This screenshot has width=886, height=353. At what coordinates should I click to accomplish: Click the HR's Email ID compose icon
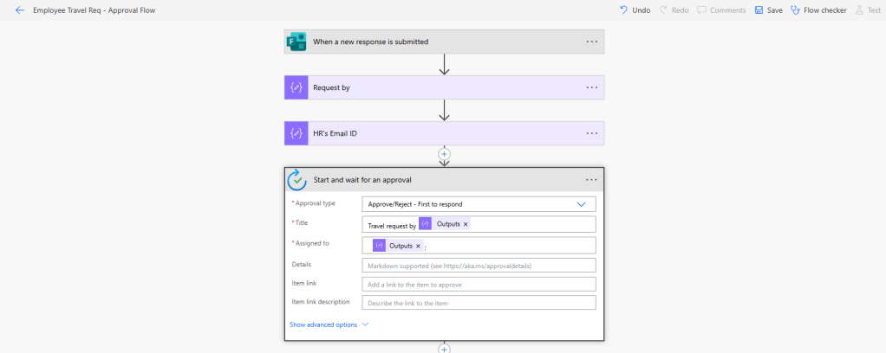point(296,133)
